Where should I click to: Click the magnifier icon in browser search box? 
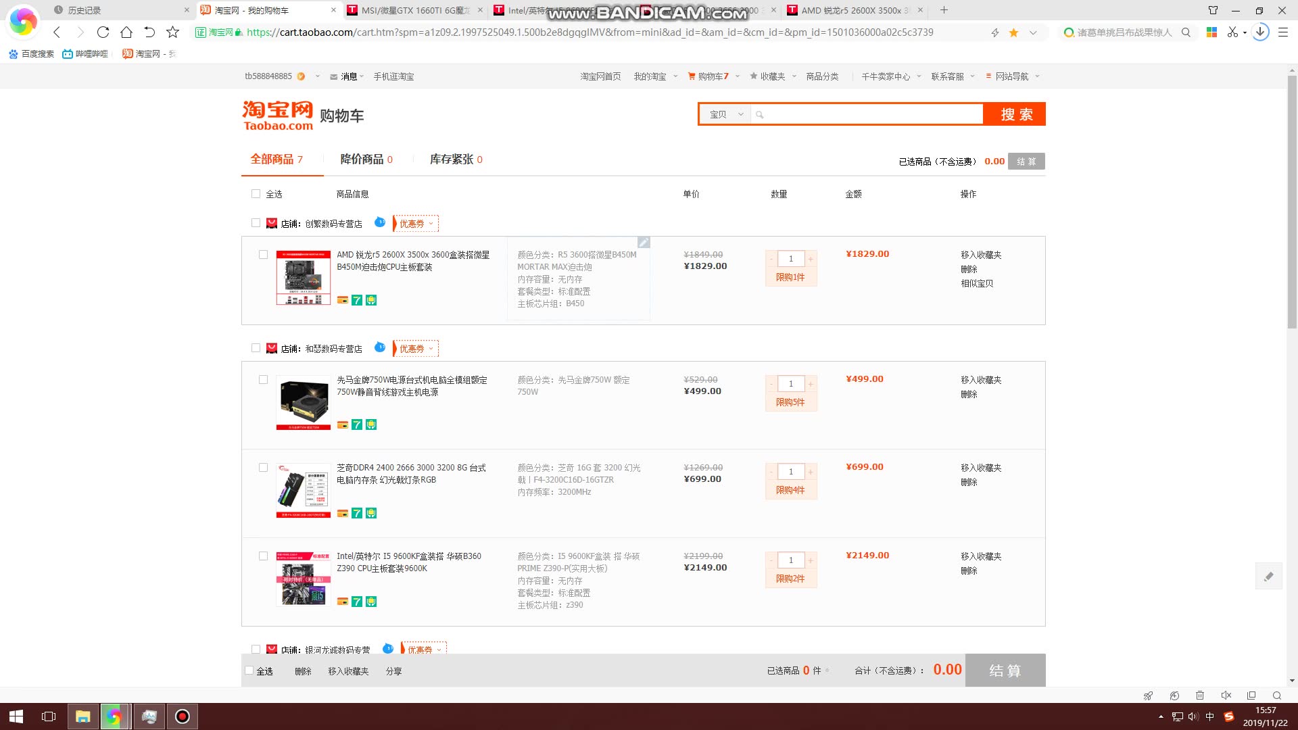click(1186, 32)
